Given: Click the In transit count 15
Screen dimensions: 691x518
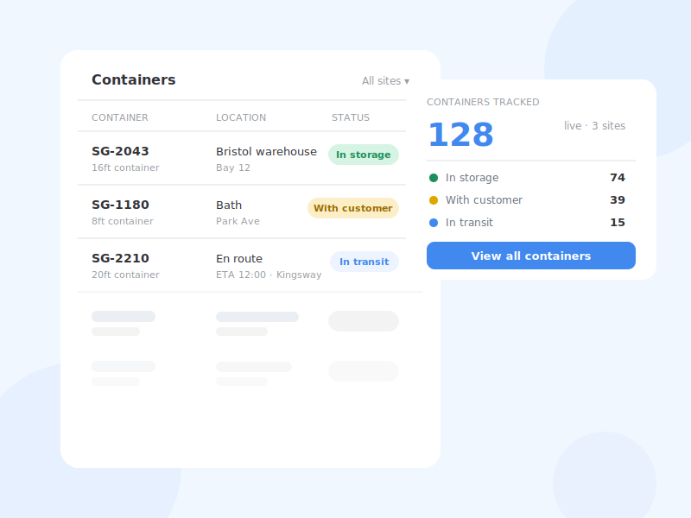Looking at the screenshot, I should tap(618, 223).
